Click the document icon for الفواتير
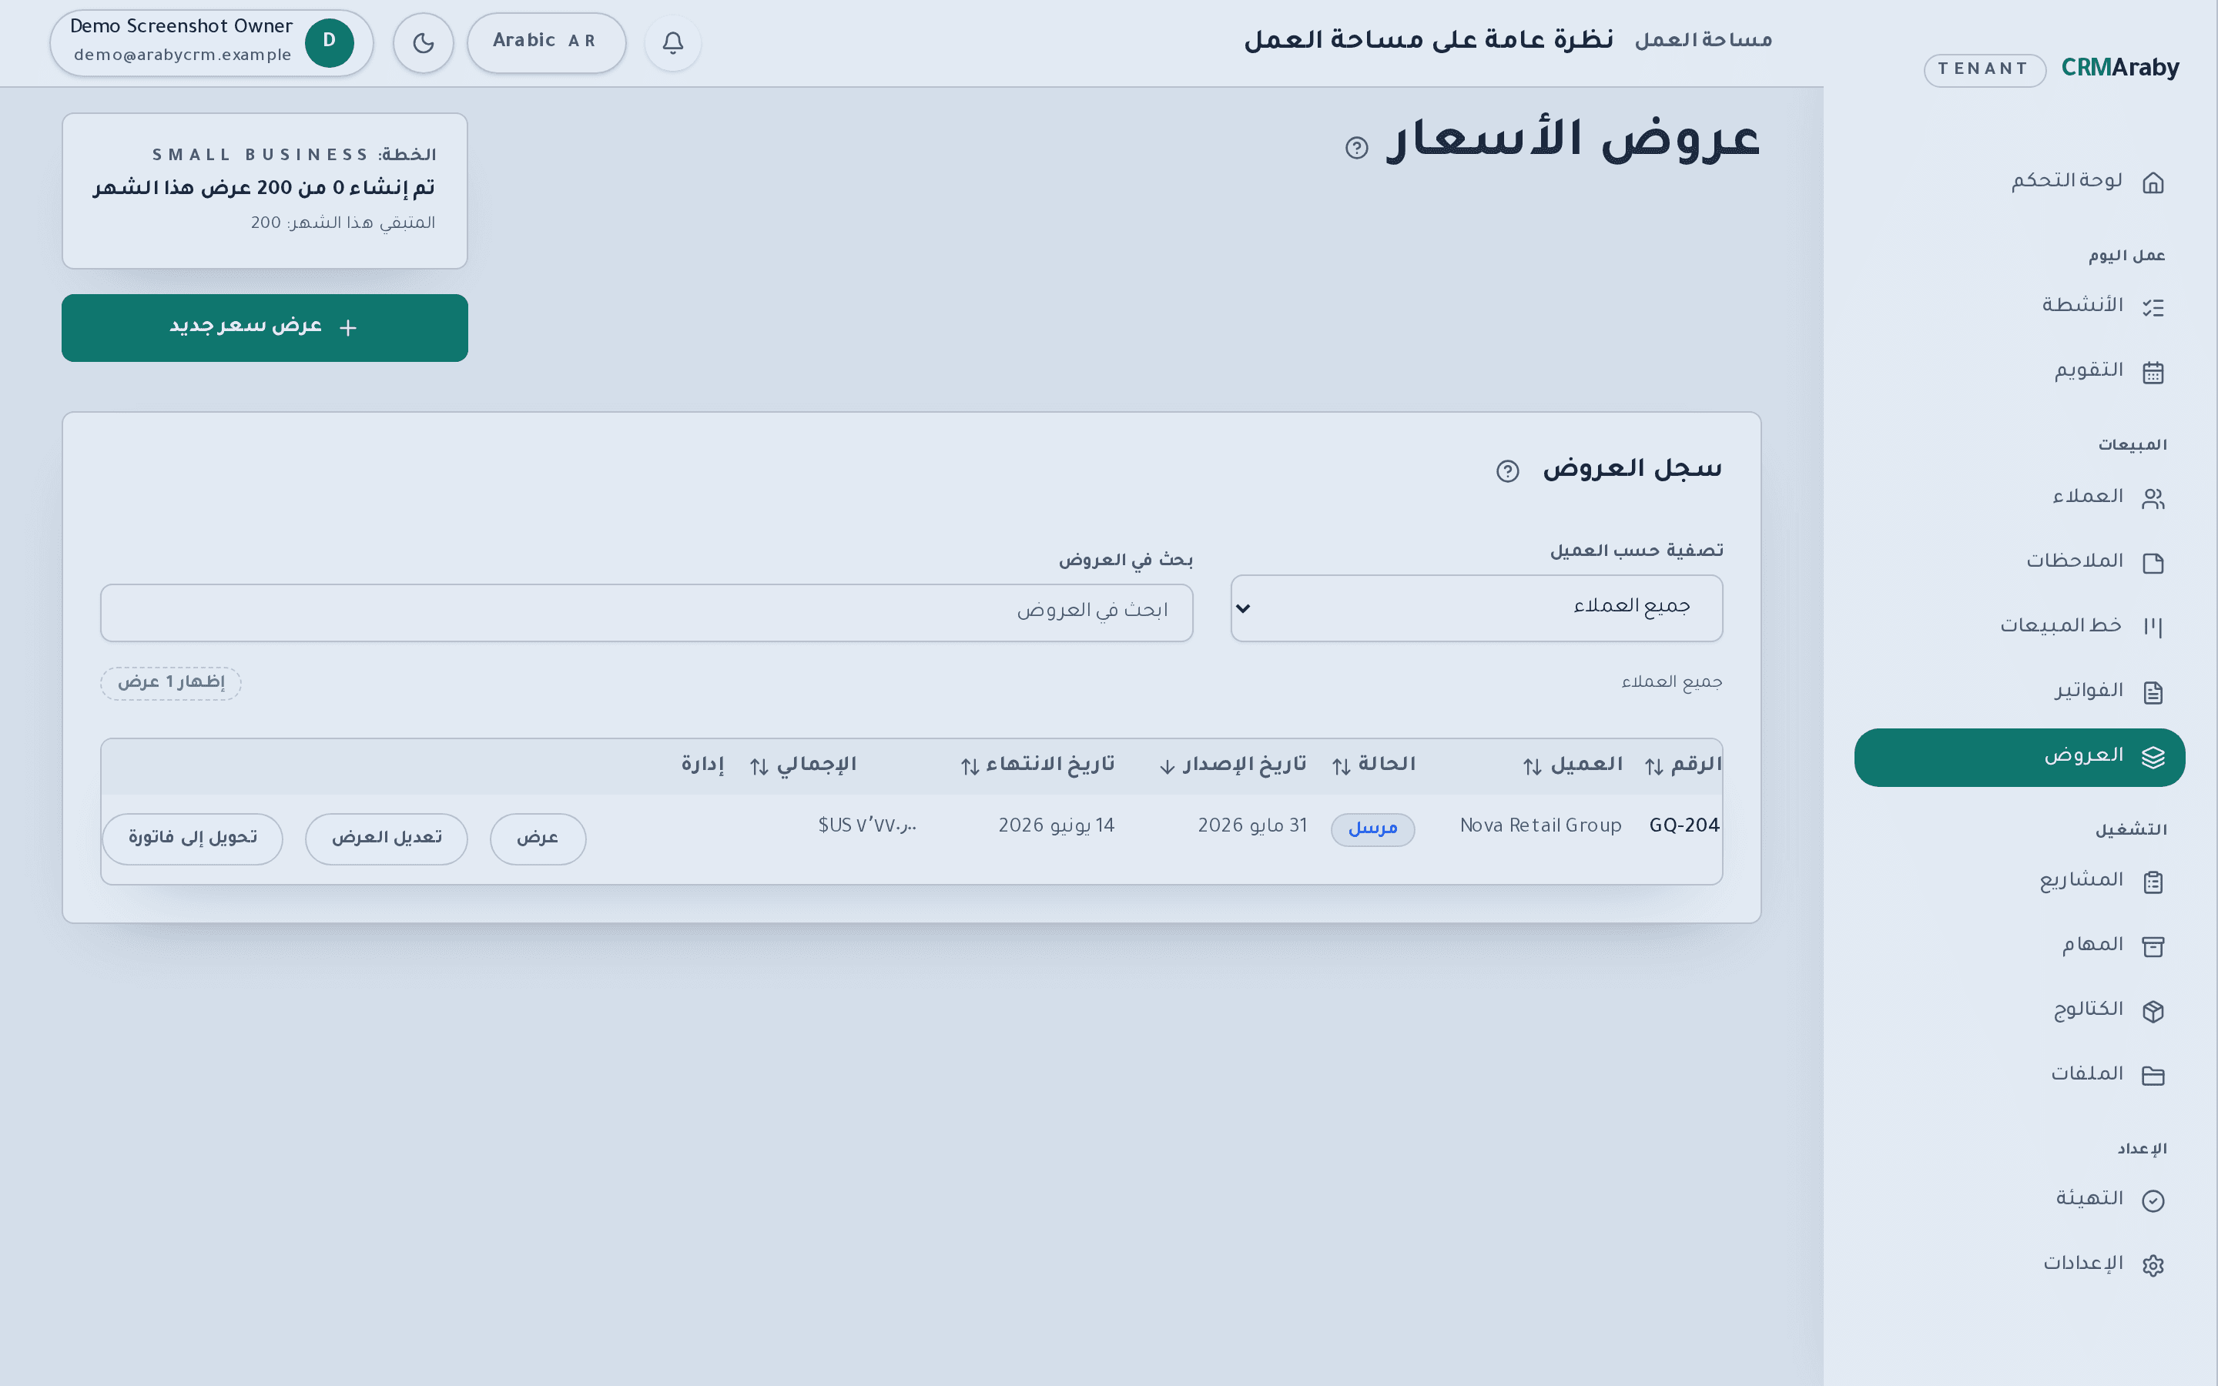The height and width of the screenshot is (1386, 2218). pyautogui.click(x=2153, y=692)
